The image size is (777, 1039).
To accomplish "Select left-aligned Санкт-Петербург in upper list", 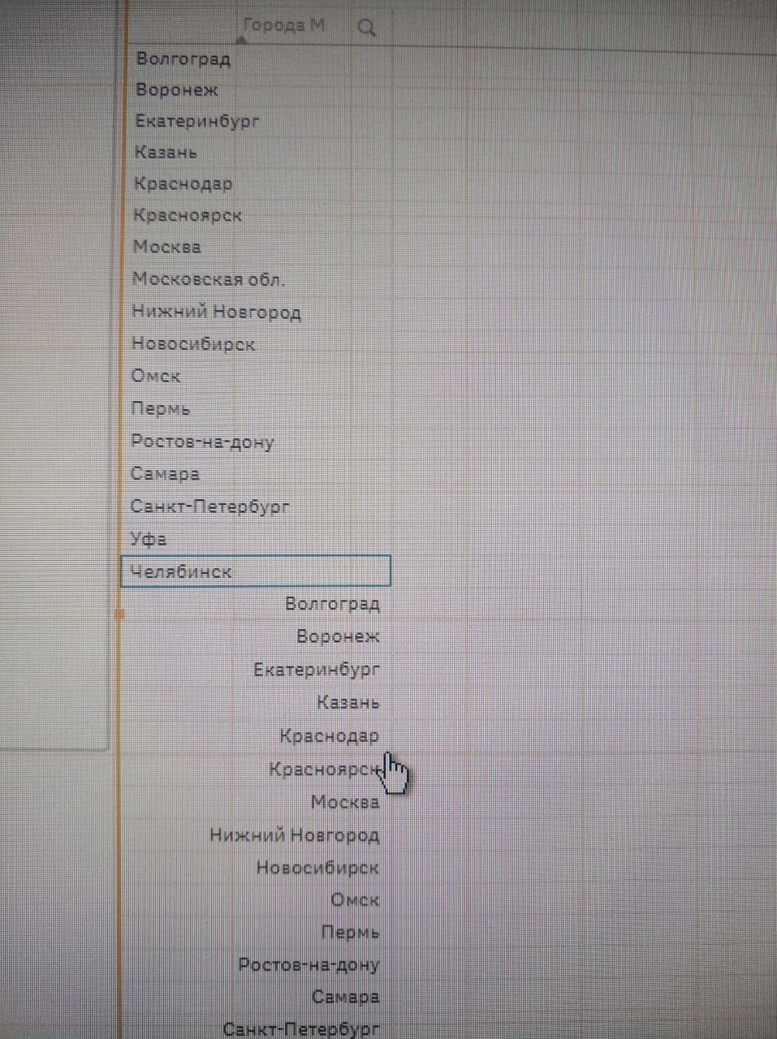I will (x=210, y=507).
